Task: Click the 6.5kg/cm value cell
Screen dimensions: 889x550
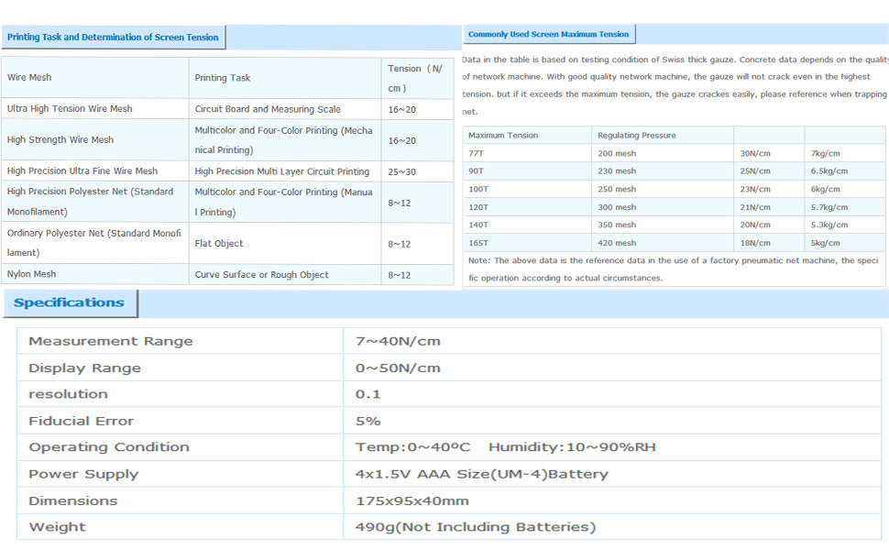Action: pos(829,171)
